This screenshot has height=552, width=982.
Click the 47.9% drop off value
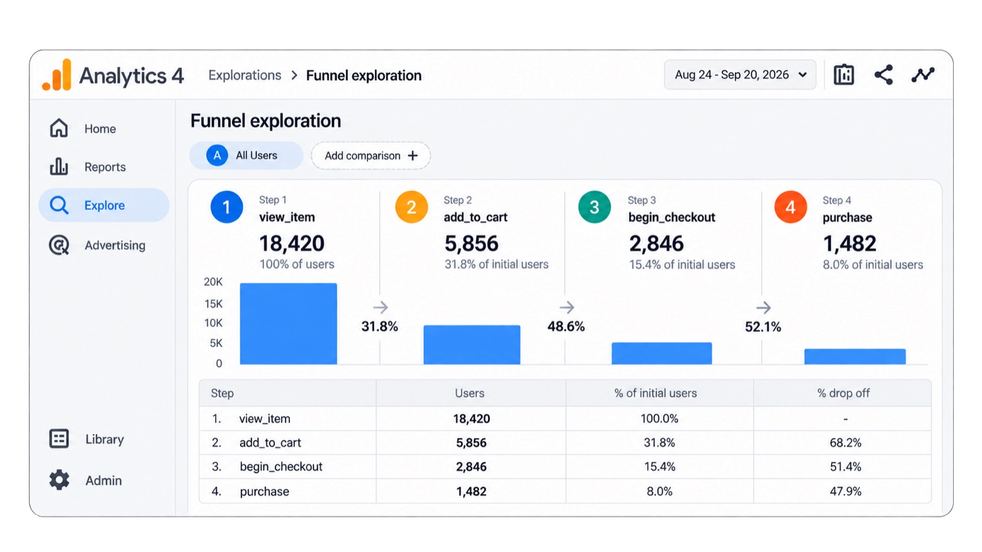tap(845, 491)
